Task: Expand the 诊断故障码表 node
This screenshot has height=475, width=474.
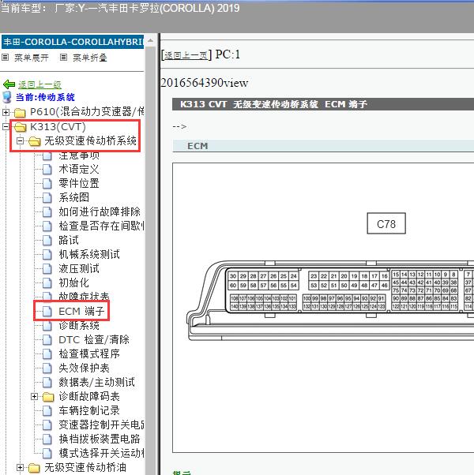Action: [x=34, y=396]
